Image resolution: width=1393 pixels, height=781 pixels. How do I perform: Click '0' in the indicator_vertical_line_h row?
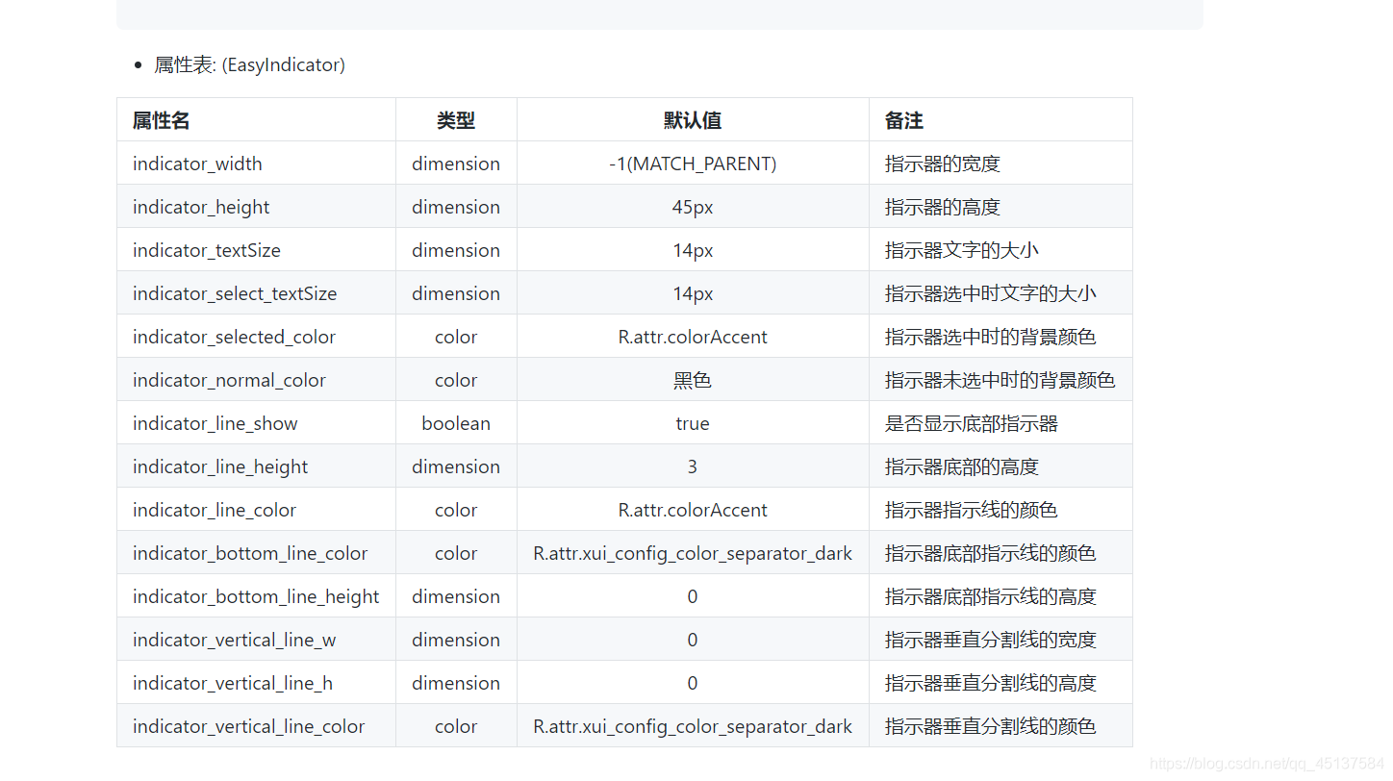(693, 683)
